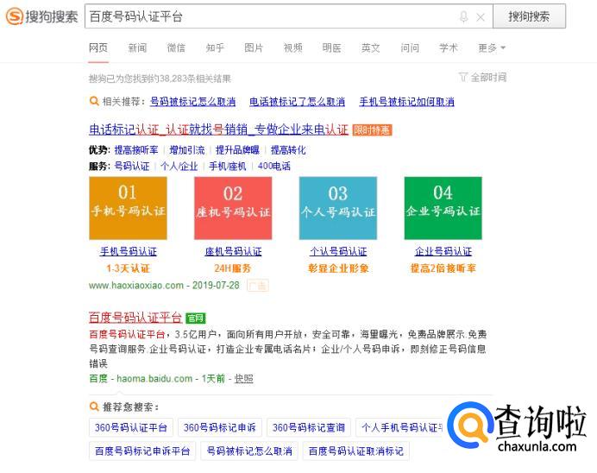Click the 提高转化 link
This screenshot has height=473, width=597.
(288, 150)
